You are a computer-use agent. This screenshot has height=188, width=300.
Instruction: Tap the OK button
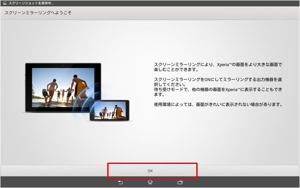[150, 171]
